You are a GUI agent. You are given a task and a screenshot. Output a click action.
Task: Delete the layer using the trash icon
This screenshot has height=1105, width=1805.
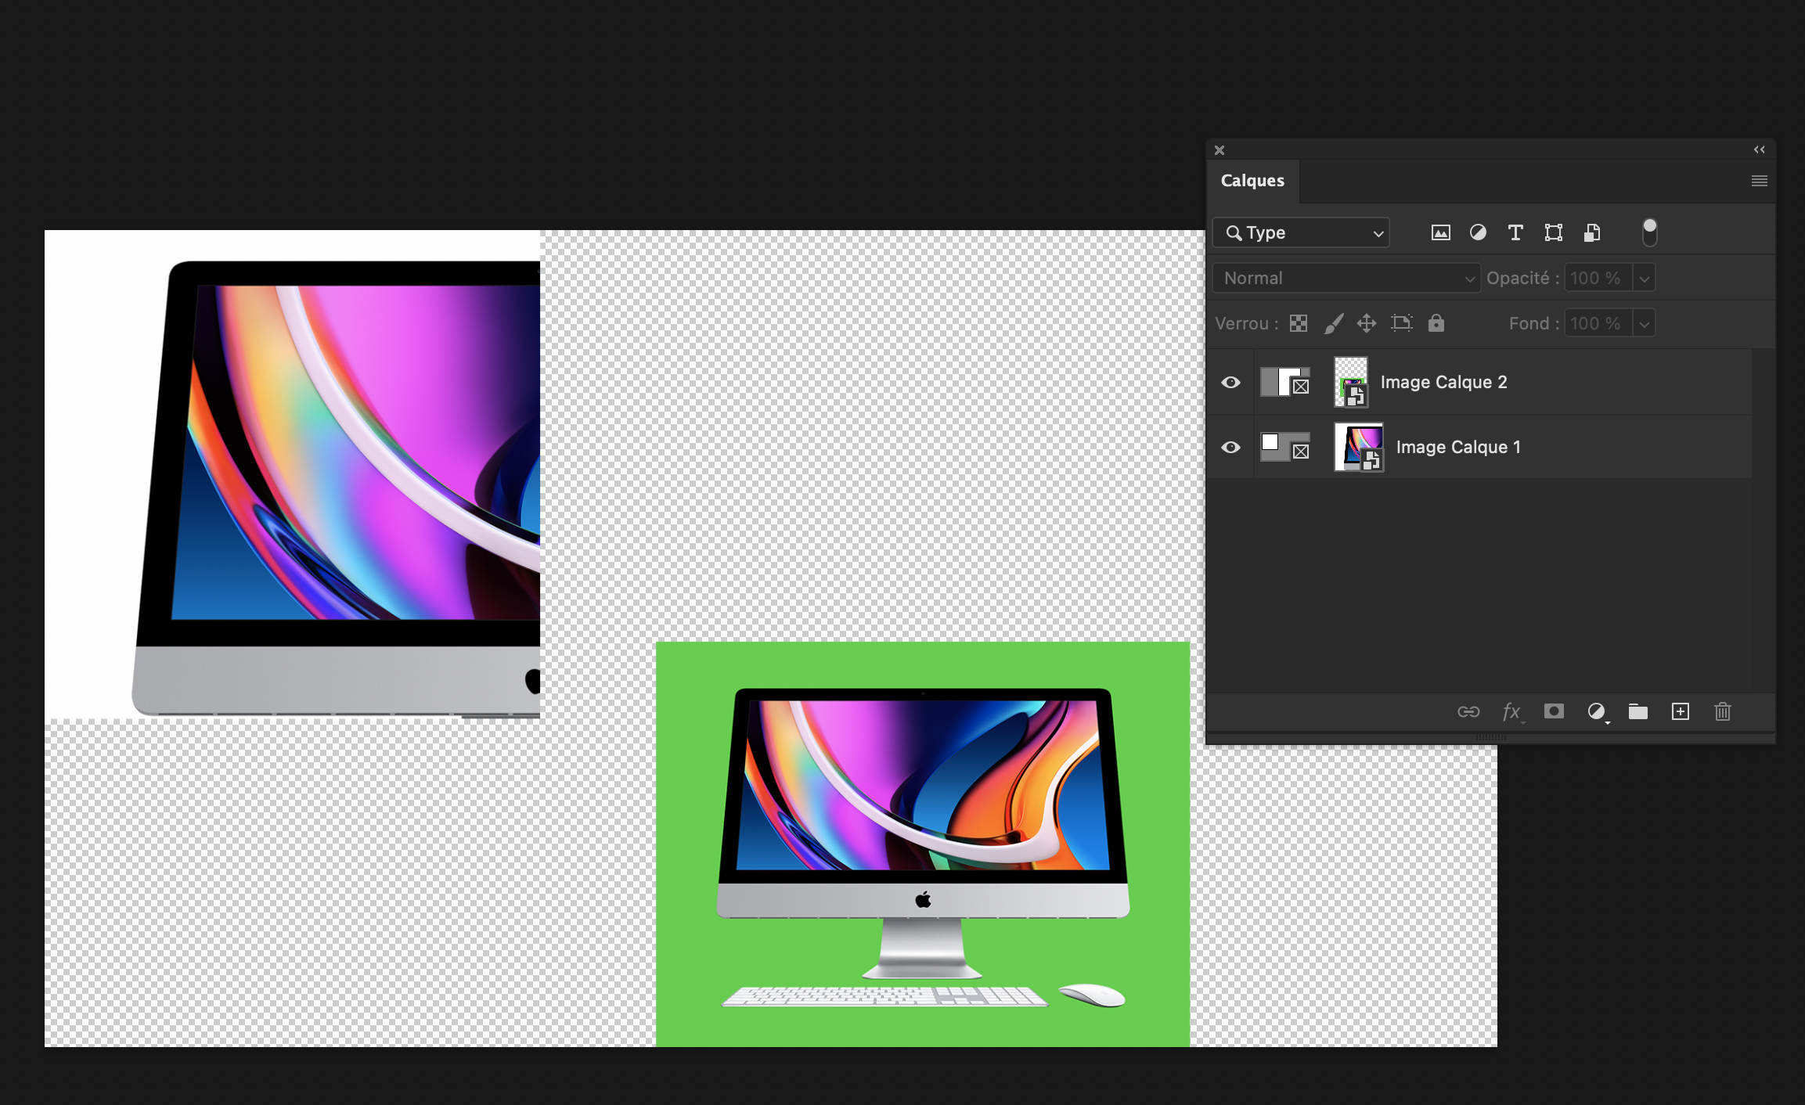[1722, 711]
